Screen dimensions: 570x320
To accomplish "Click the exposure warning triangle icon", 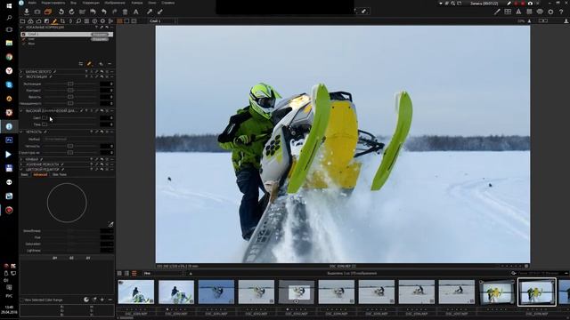I will point(518,12).
